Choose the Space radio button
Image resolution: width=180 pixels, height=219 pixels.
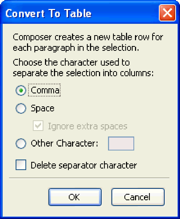click(x=21, y=108)
